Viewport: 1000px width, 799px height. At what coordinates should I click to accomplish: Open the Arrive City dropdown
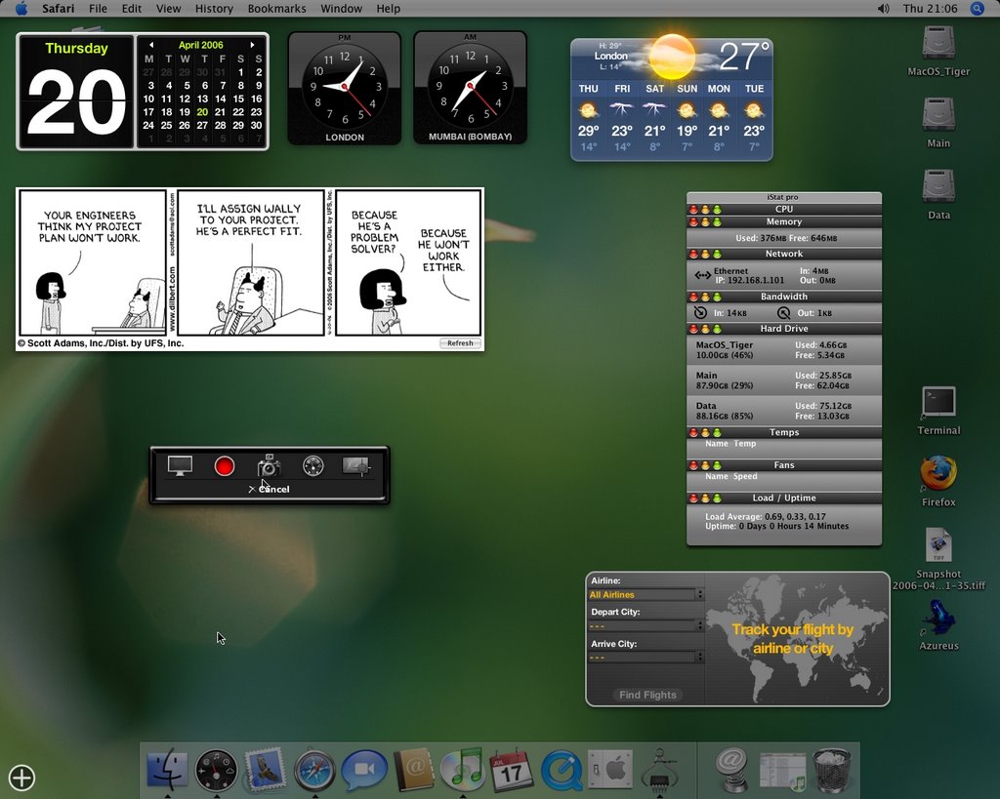646,657
